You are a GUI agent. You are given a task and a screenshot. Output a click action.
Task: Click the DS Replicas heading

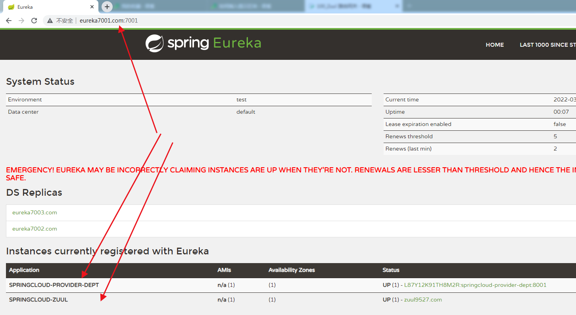click(x=34, y=193)
